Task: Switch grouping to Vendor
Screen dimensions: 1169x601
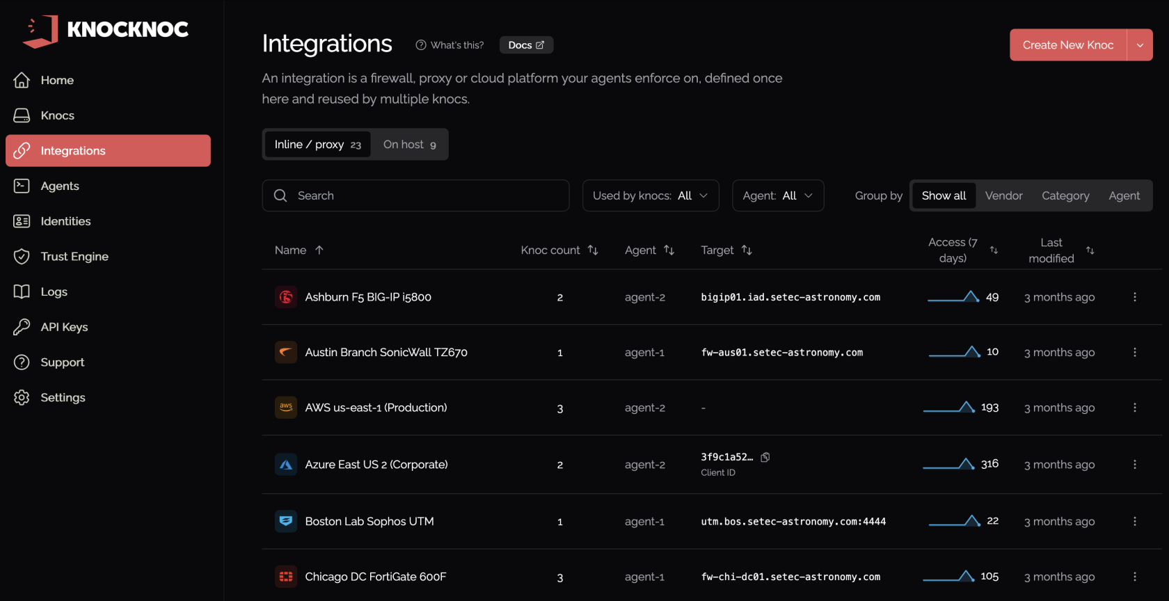Action: pos(1003,195)
